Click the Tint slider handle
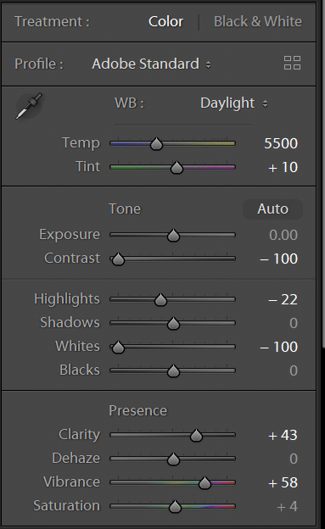The width and height of the screenshot is (325, 529). (177, 168)
